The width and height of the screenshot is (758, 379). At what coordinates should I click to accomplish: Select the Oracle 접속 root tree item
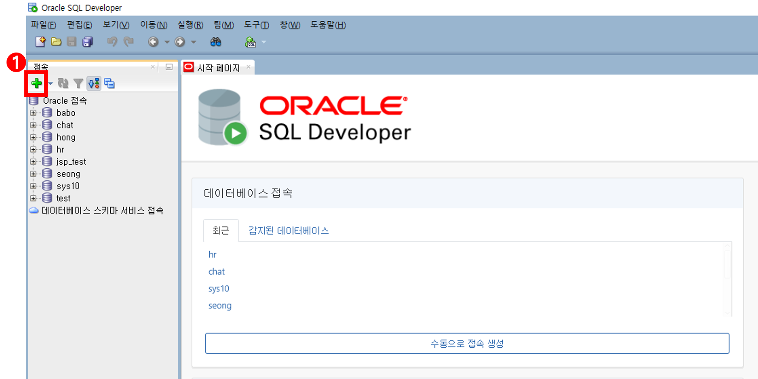pyautogui.click(x=65, y=101)
